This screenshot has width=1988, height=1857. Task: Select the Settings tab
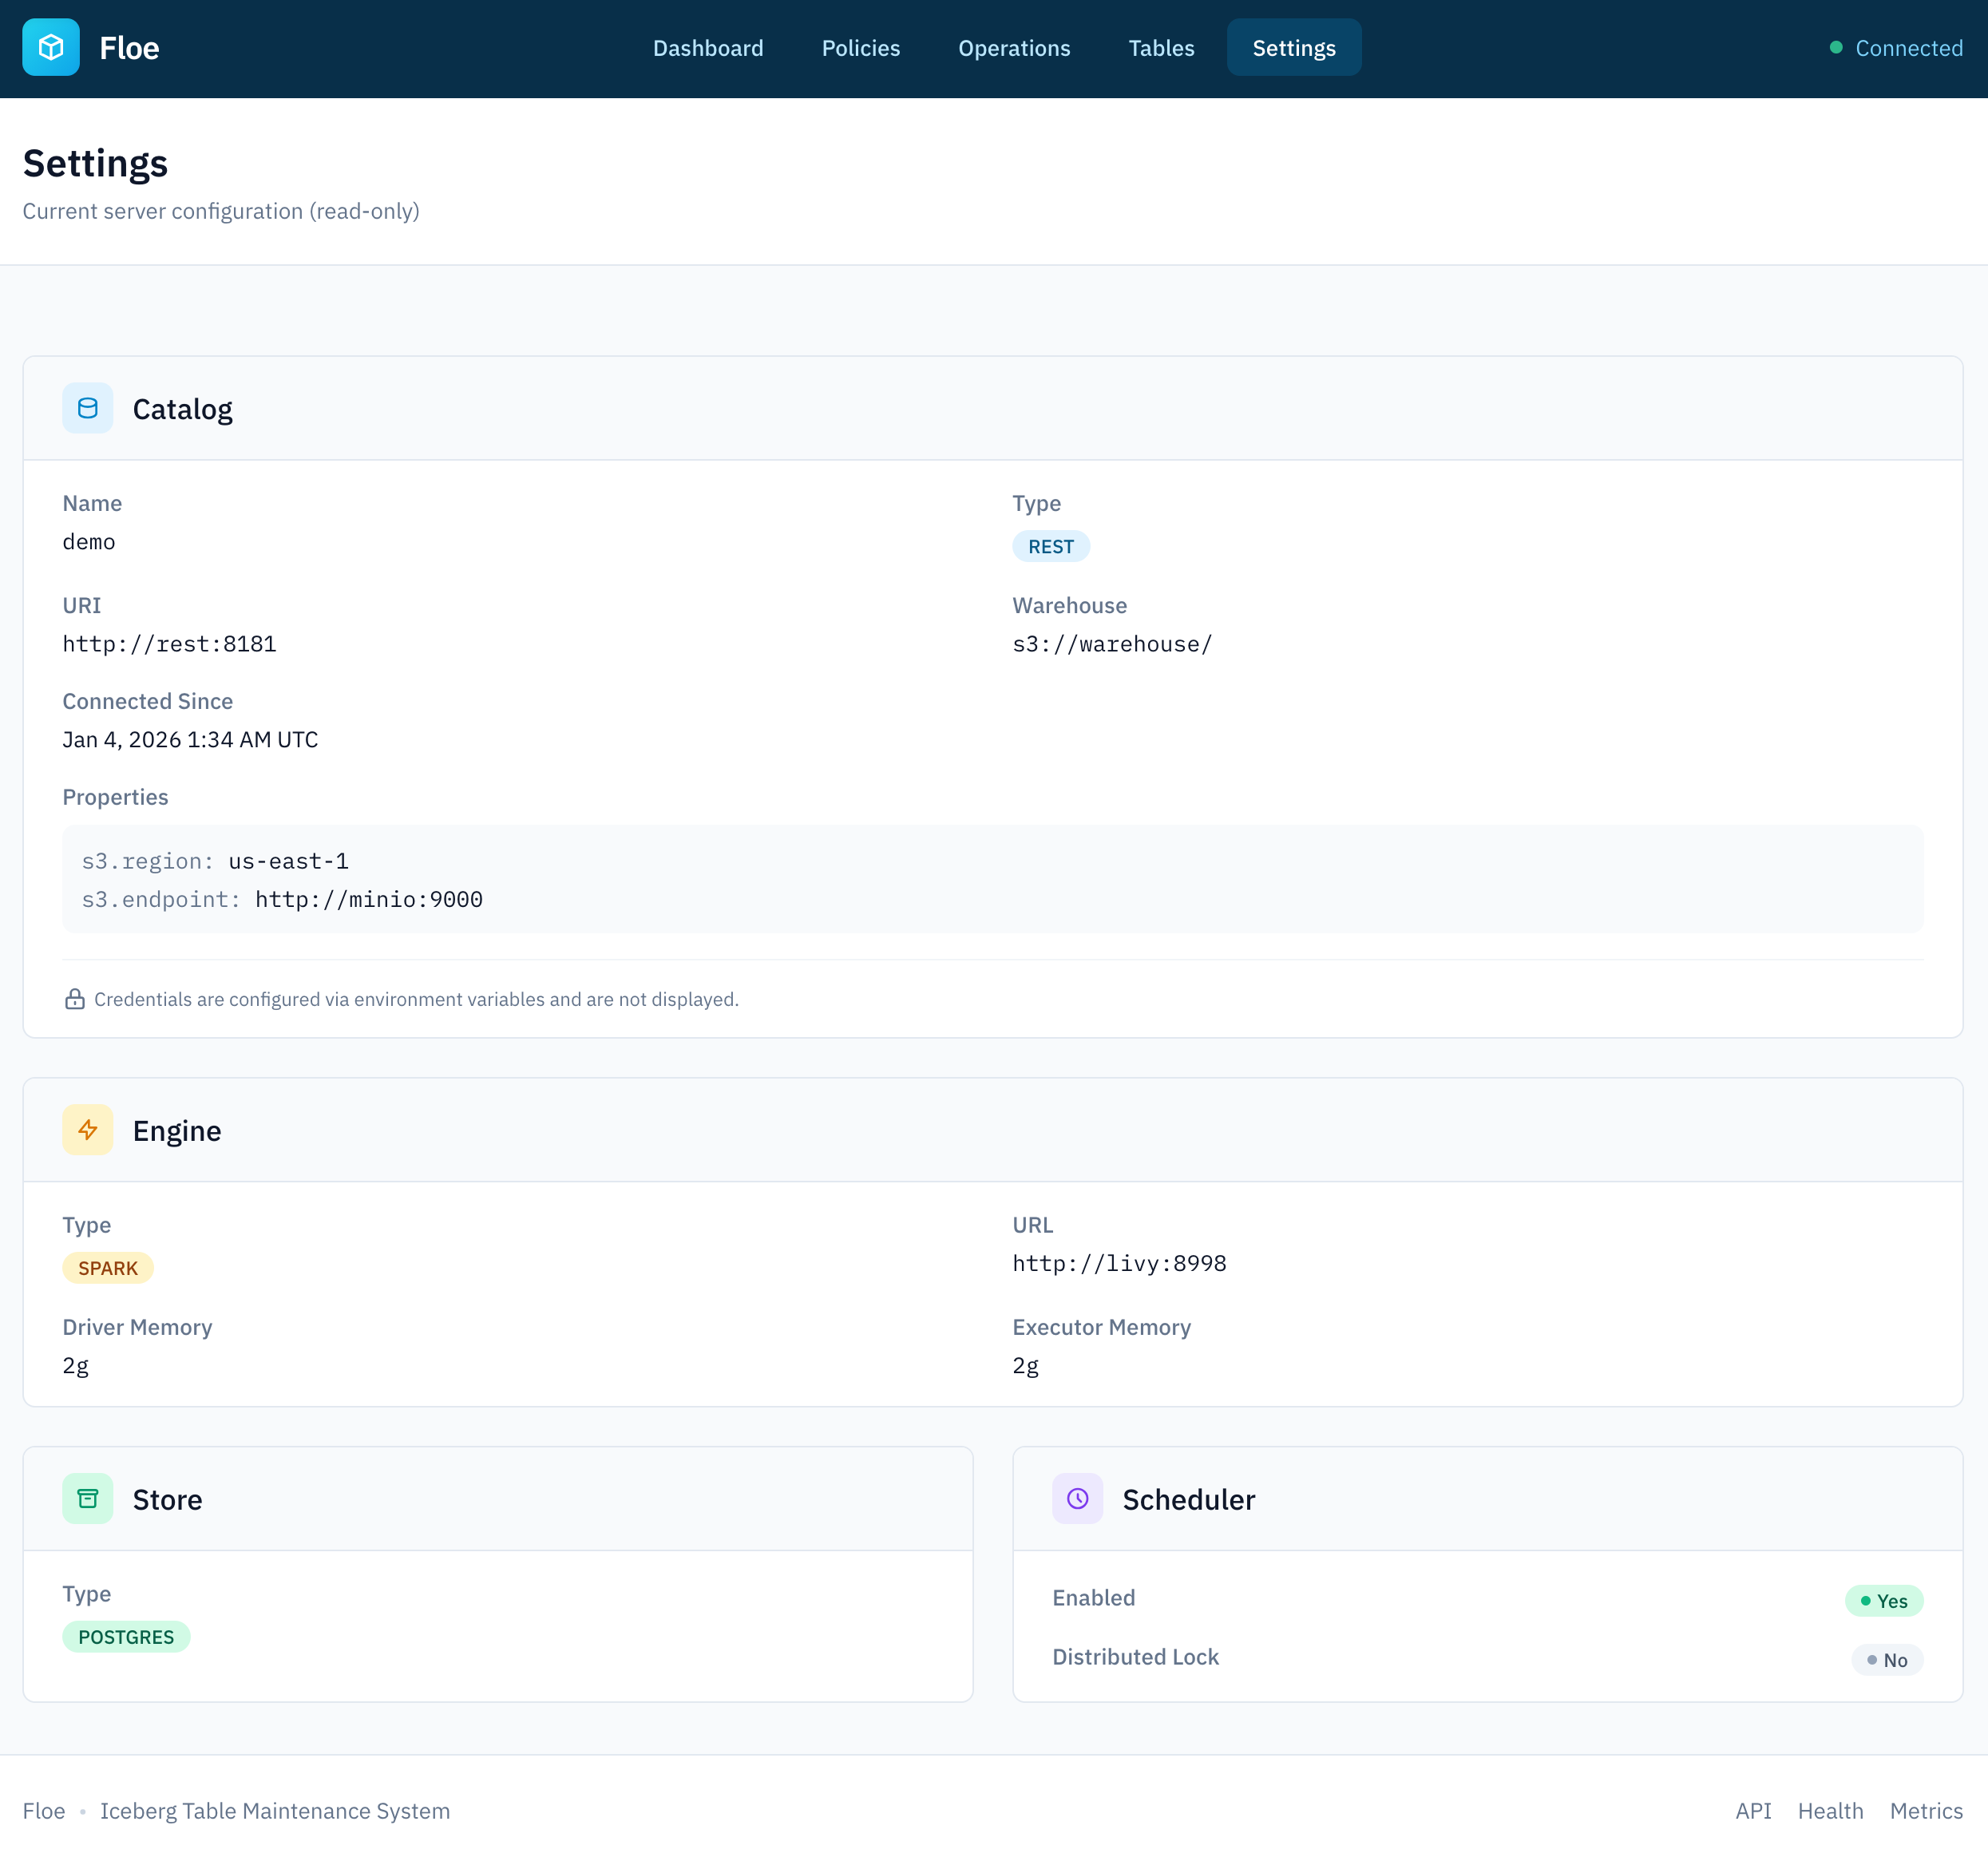(1293, 48)
